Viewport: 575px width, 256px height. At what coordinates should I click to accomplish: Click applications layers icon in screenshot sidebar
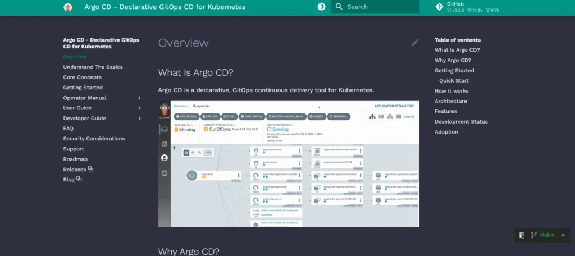point(165,130)
